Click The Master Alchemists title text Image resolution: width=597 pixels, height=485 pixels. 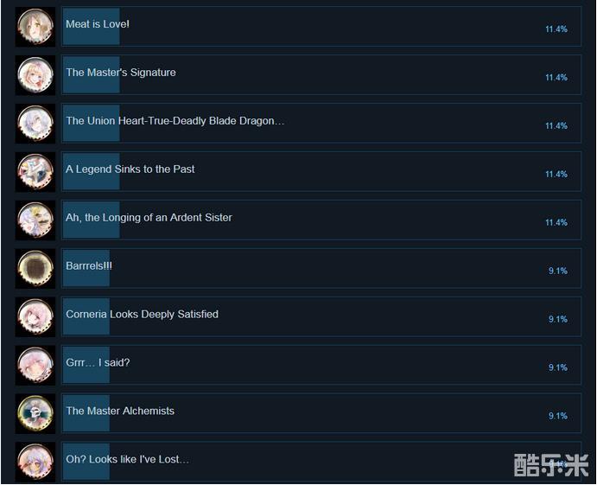[120, 411]
